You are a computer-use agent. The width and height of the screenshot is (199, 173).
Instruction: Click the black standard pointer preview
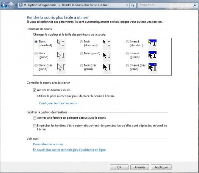[x=107, y=44]
